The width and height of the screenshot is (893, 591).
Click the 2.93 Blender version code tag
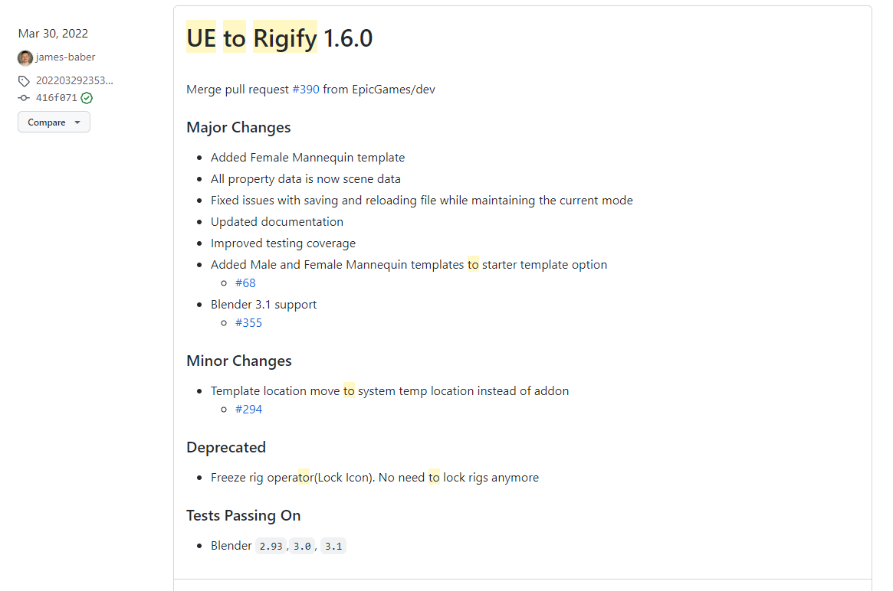(x=271, y=546)
